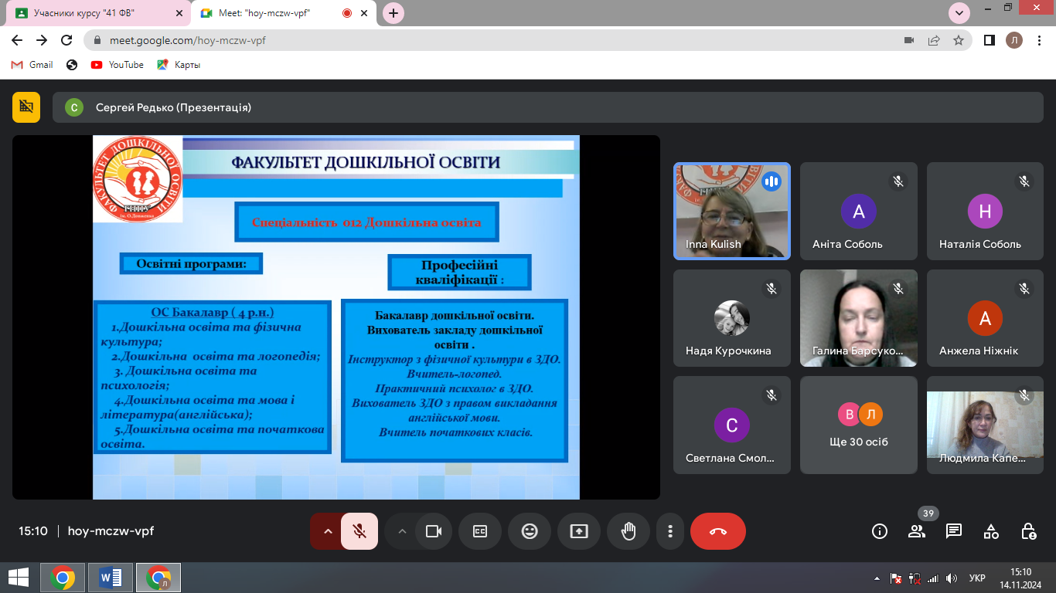Expand audio settings arrow next to microphone
Screen dimensions: 1056x593
327,531
